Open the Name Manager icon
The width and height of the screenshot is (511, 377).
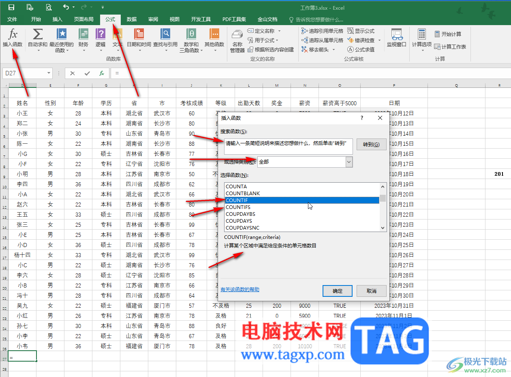[237, 40]
